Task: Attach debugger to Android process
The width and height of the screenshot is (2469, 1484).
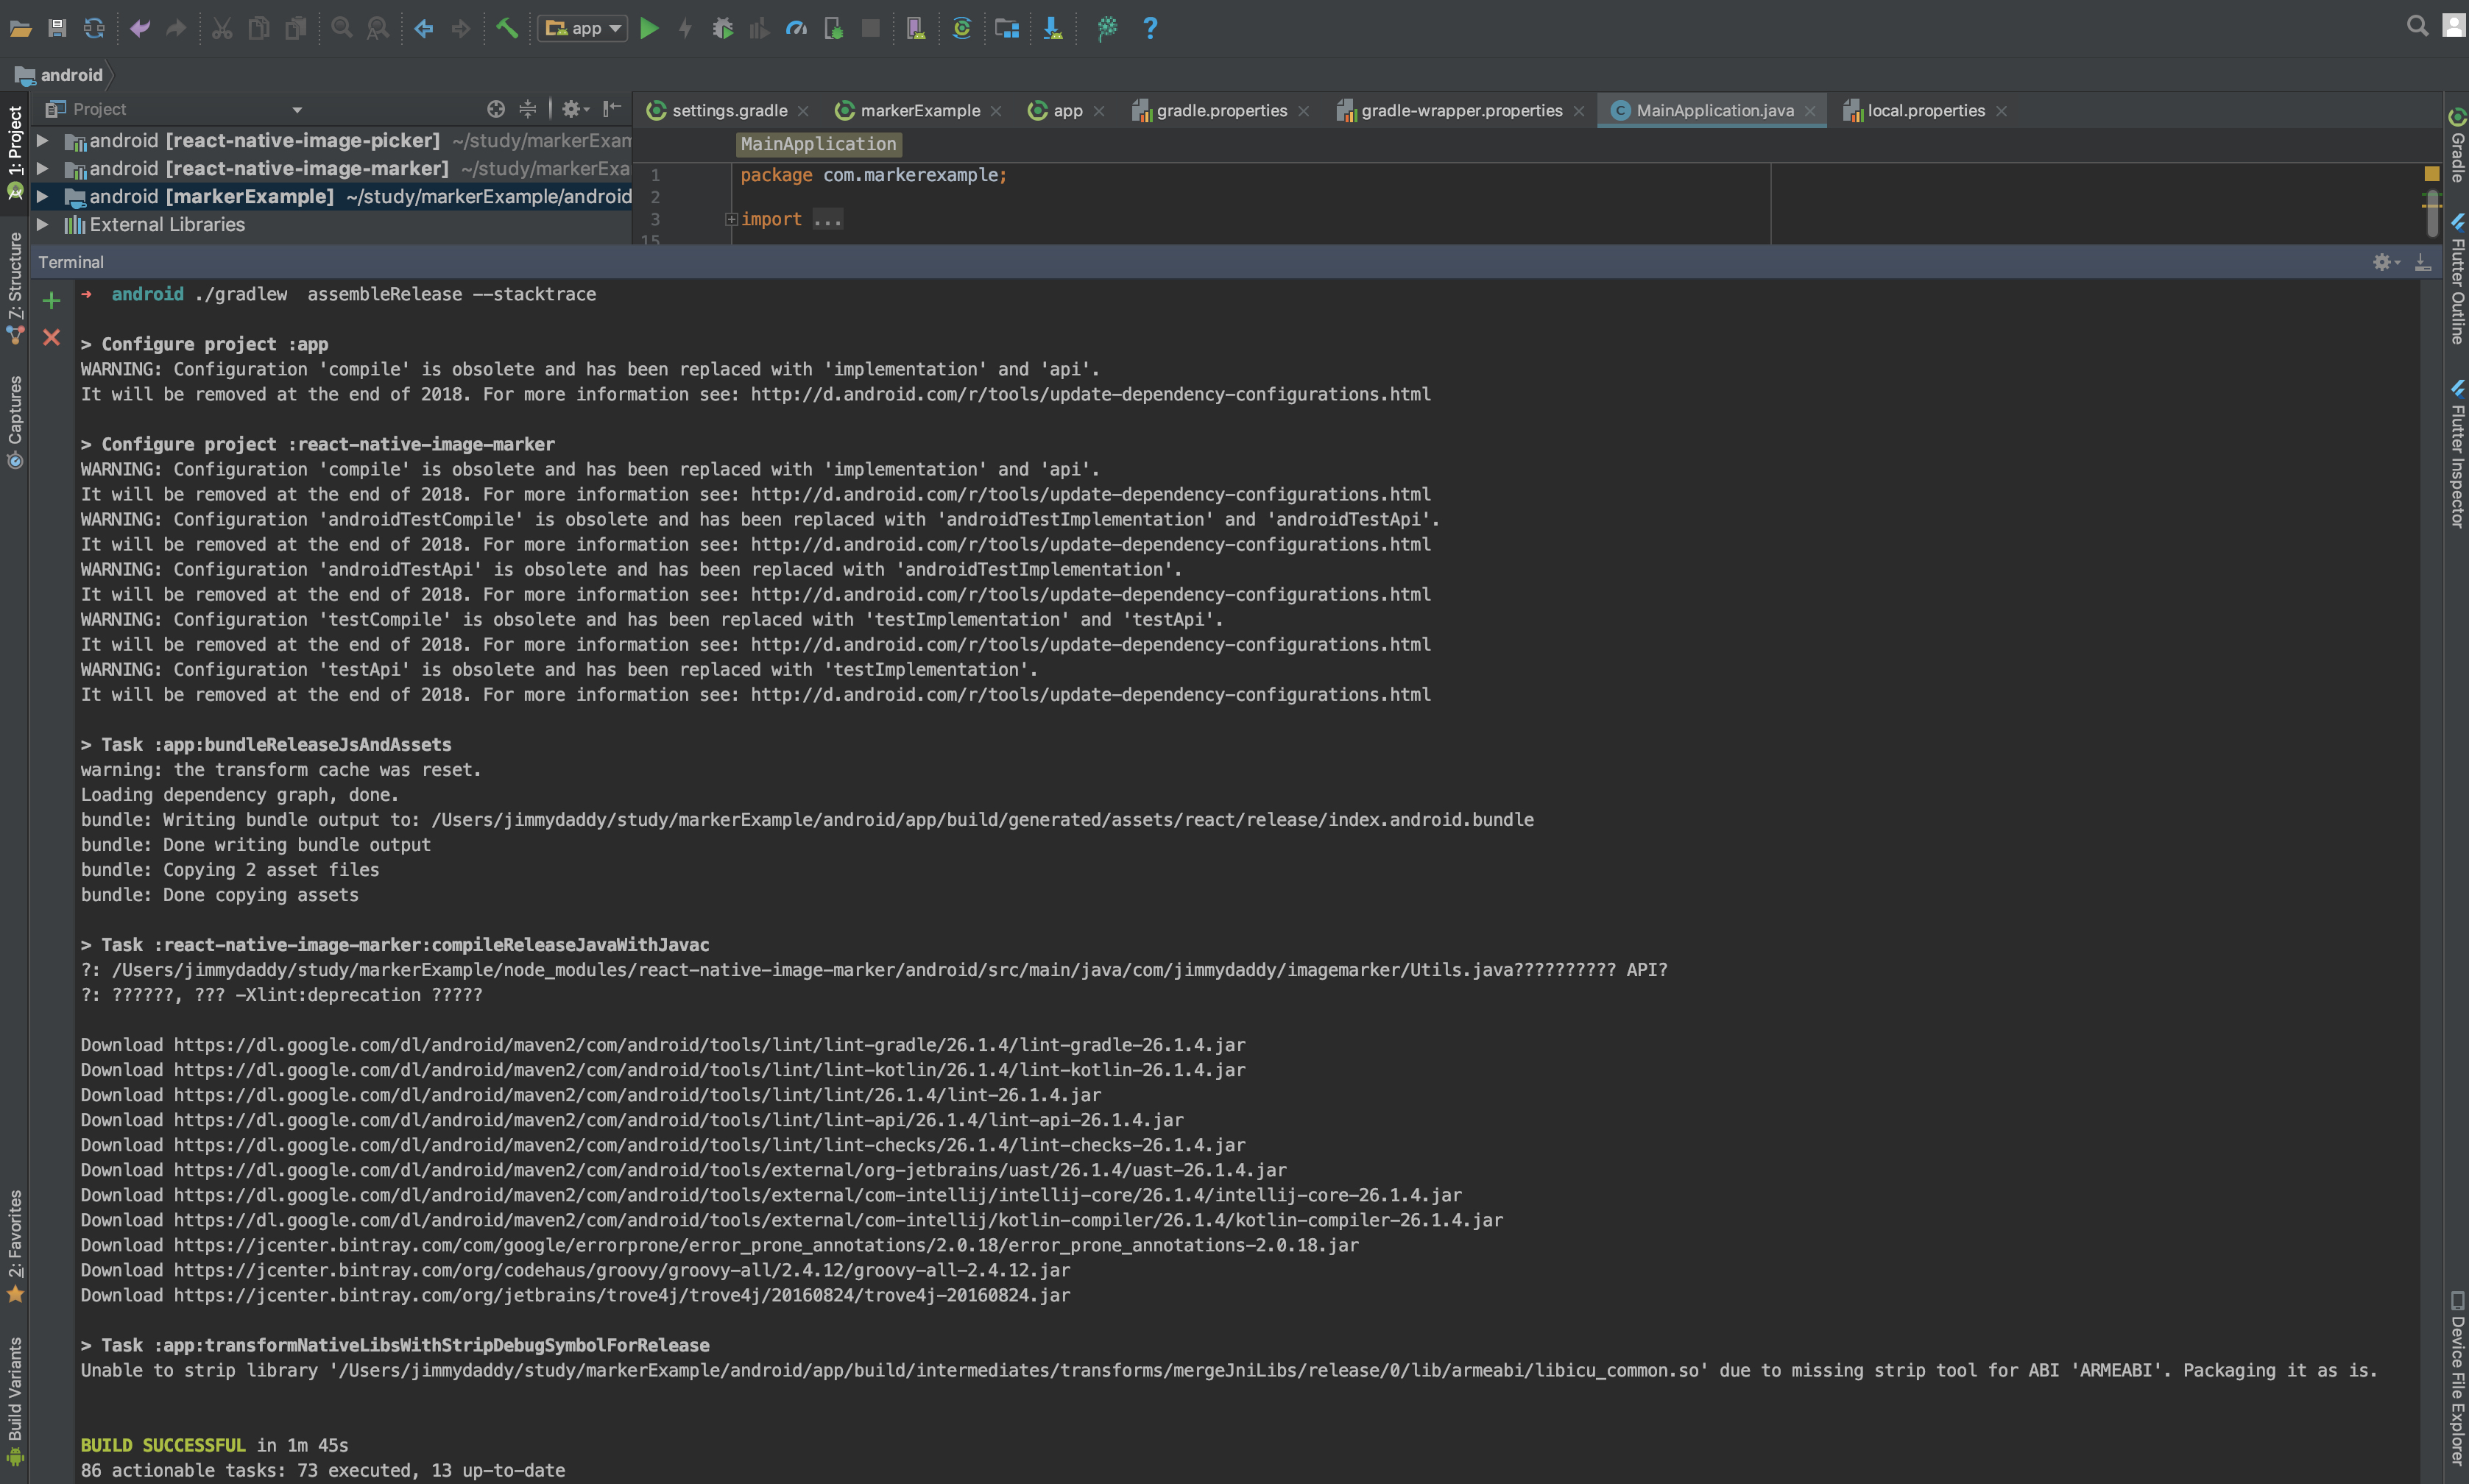Action: coord(833,28)
